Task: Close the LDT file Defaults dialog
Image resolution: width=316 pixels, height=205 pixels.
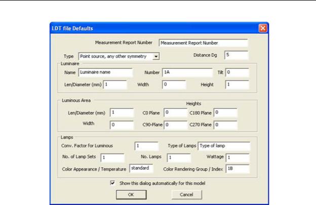Action: [263, 28]
